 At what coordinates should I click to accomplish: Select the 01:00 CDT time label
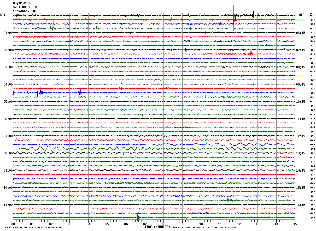click(x=8, y=33)
